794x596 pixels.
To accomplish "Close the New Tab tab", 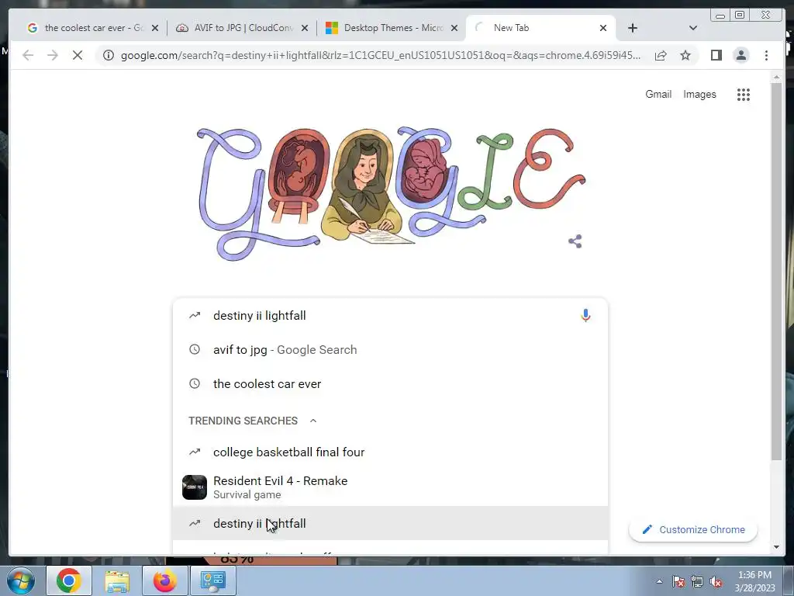I will [602, 29].
